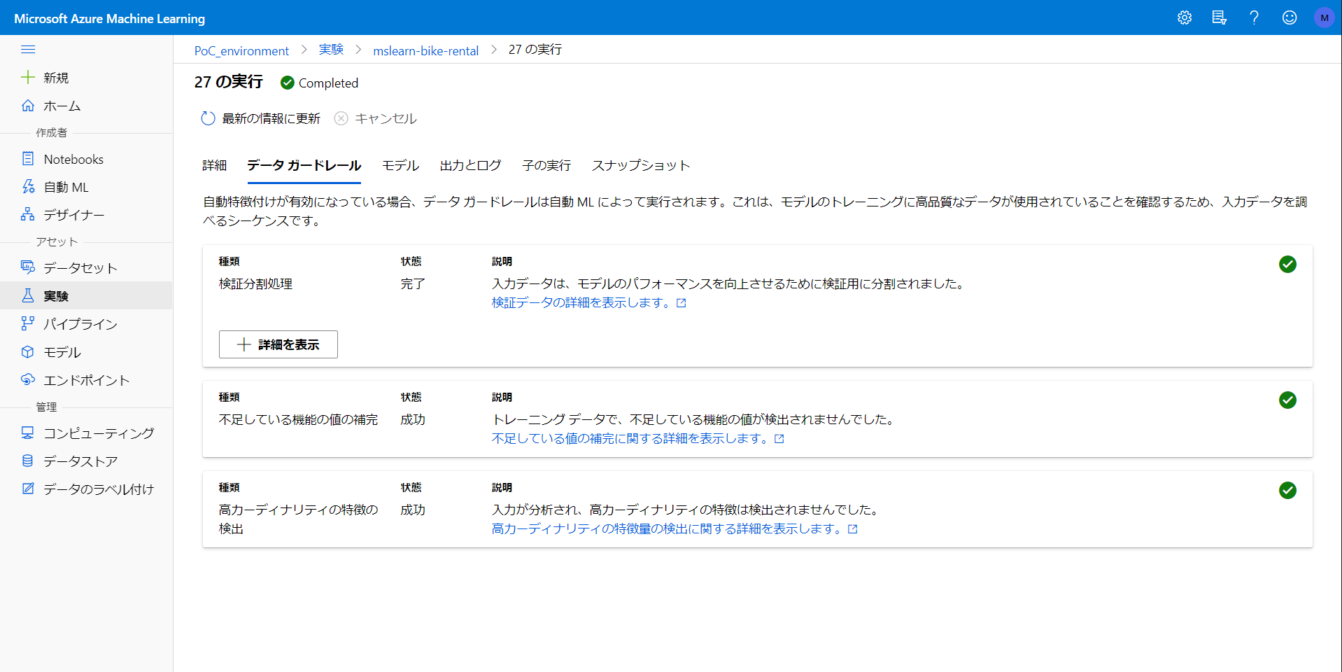Open 不足している値の補完に関する詳細 link

pyautogui.click(x=637, y=438)
